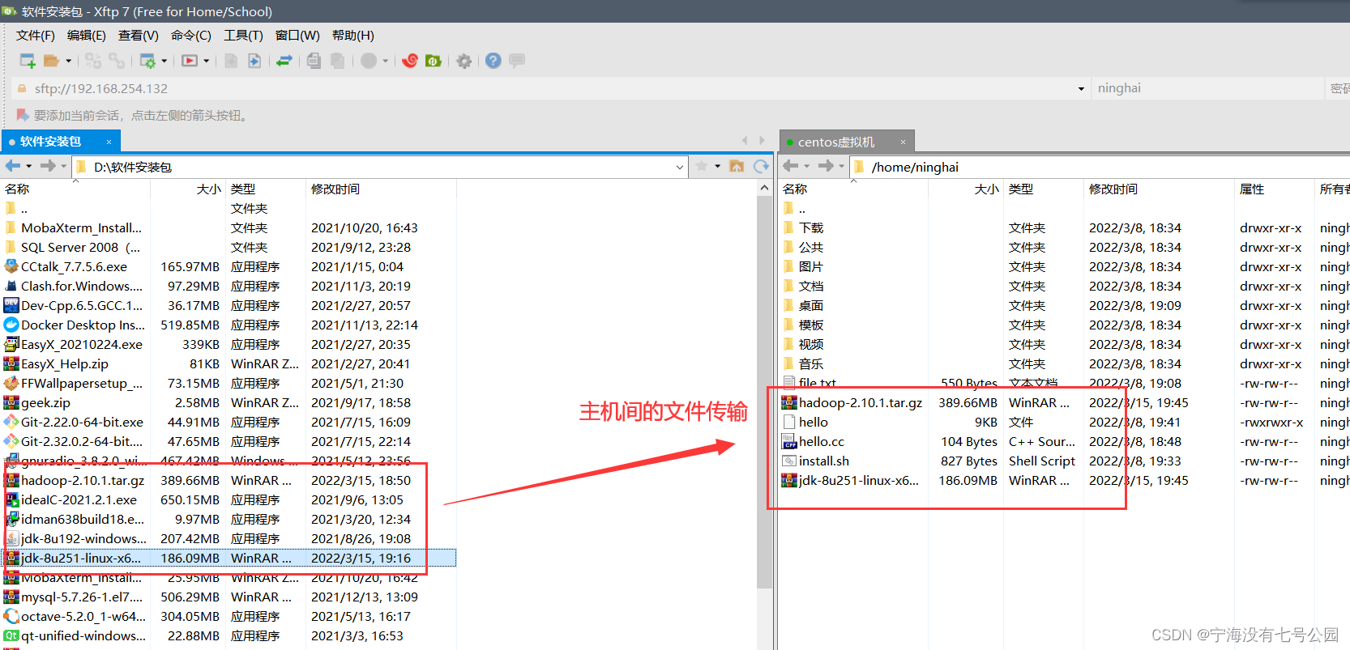Refresh the local pane file list
Screen dimensions: 1350x650
click(761, 166)
